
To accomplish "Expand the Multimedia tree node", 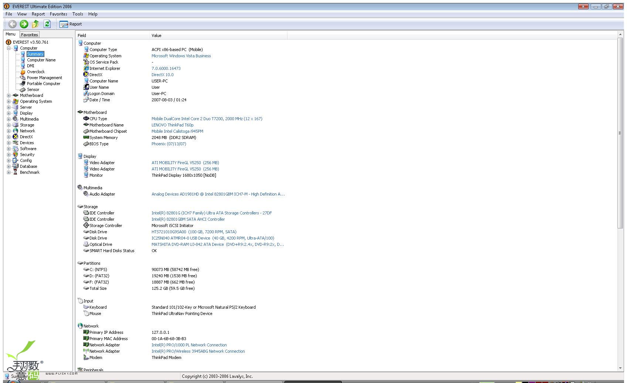I will point(9,119).
